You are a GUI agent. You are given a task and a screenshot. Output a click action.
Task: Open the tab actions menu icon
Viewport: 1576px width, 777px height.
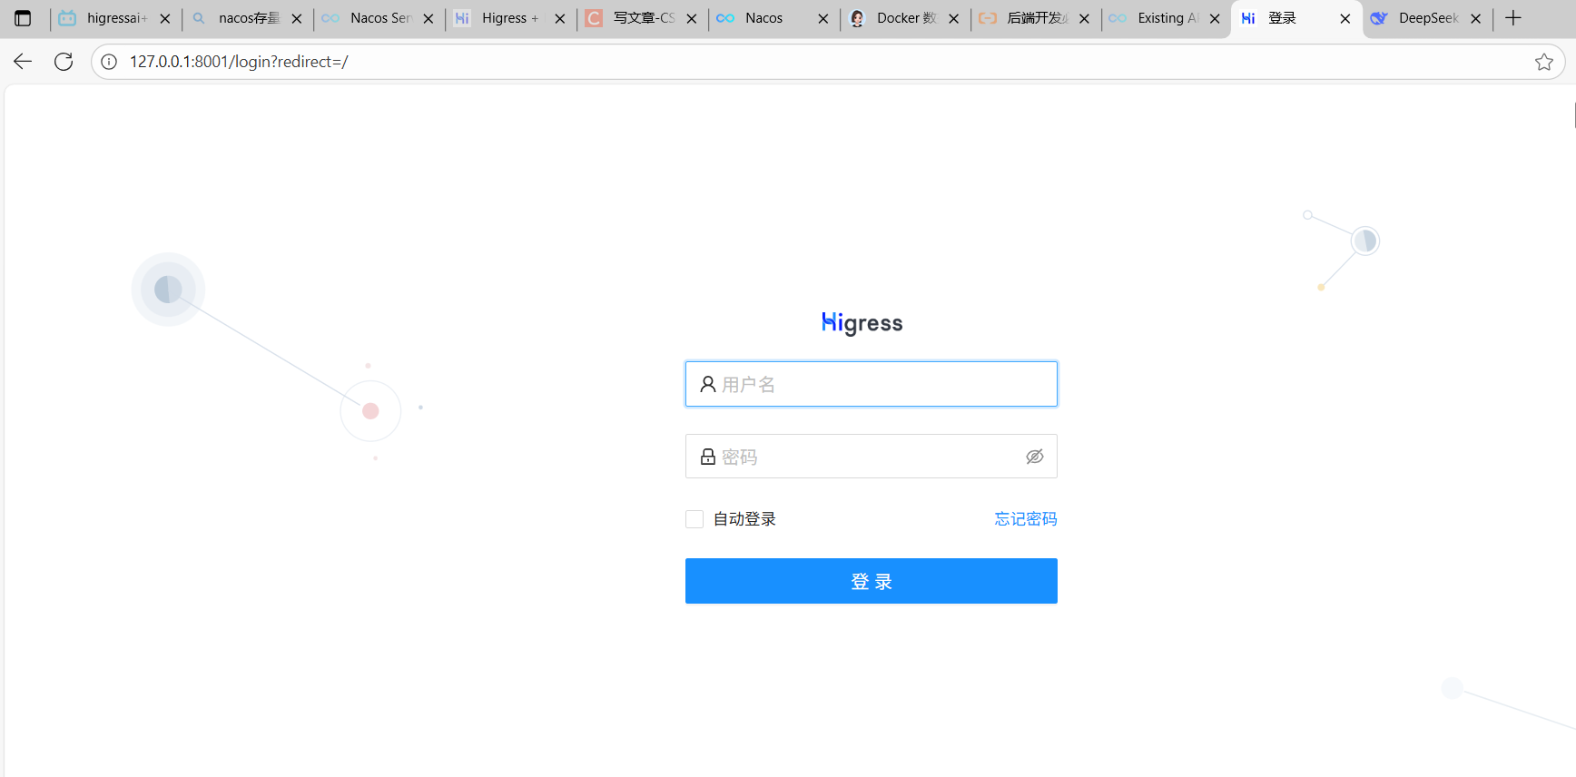click(x=24, y=18)
